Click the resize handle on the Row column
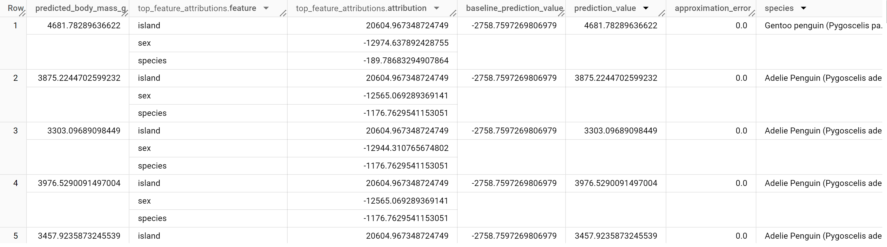Screen dimensions: 887x247 [23, 14]
